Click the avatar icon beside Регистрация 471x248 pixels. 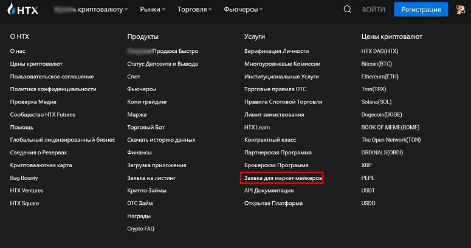[460, 10]
